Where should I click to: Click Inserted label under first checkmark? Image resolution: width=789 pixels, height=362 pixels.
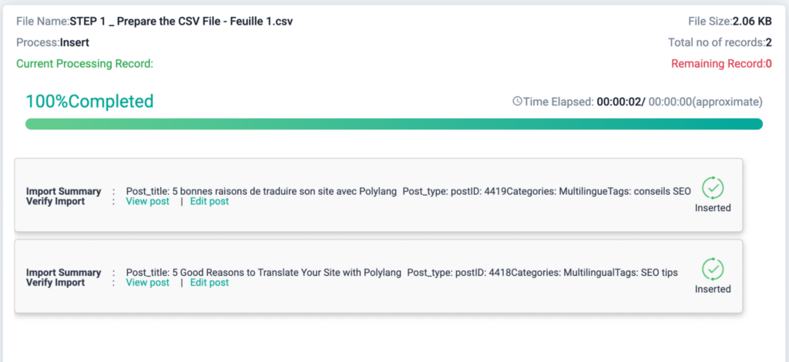(713, 208)
